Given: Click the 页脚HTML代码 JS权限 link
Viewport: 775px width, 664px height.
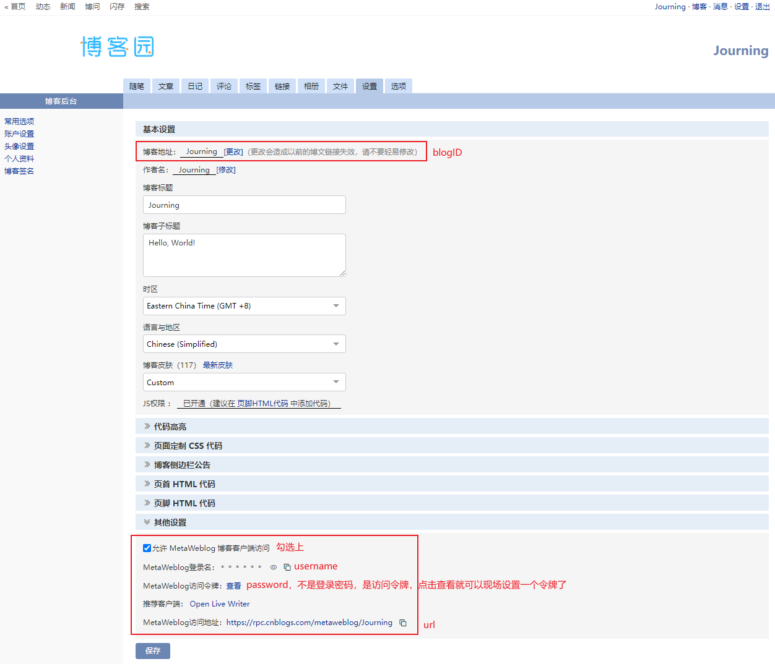Looking at the screenshot, I should [262, 404].
